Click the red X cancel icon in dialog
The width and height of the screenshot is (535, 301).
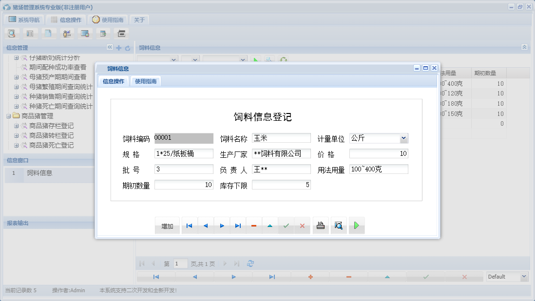click(302, 226)
